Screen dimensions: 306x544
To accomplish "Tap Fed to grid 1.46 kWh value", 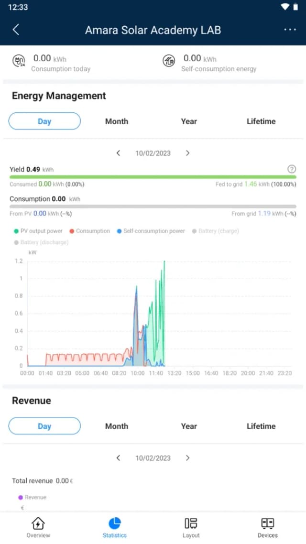I will (x=256, y=184).
